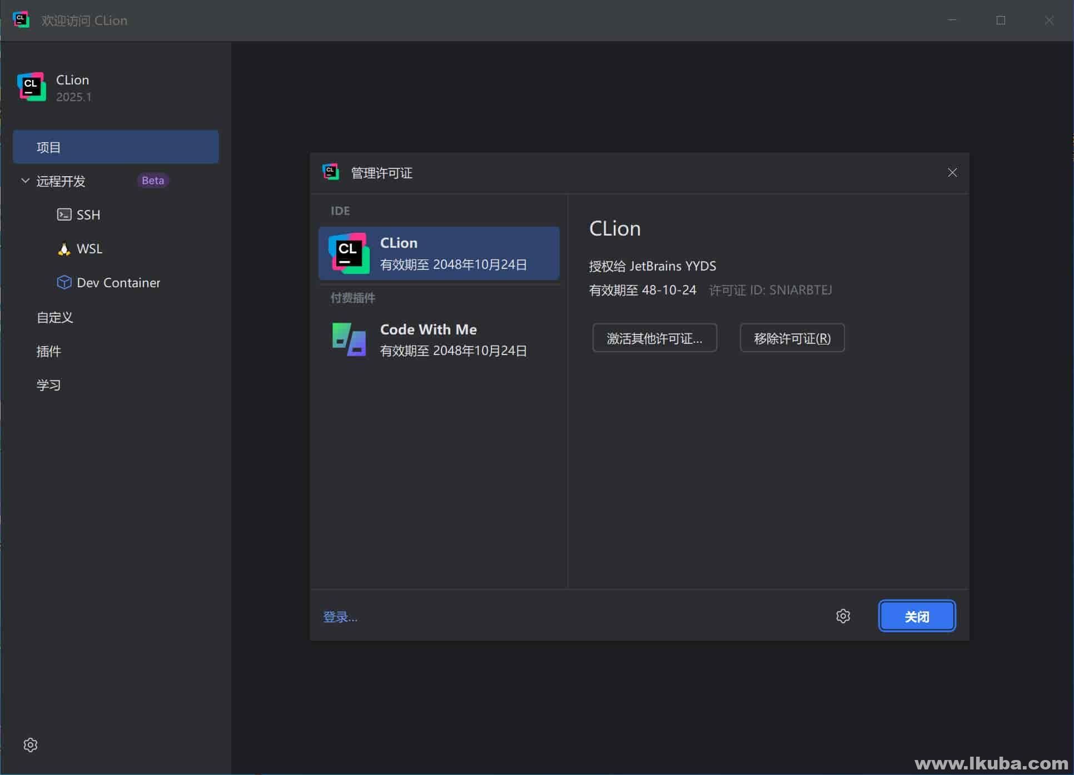
Task: Maximize the CLion welcome window
Action: coord(1001,20)
